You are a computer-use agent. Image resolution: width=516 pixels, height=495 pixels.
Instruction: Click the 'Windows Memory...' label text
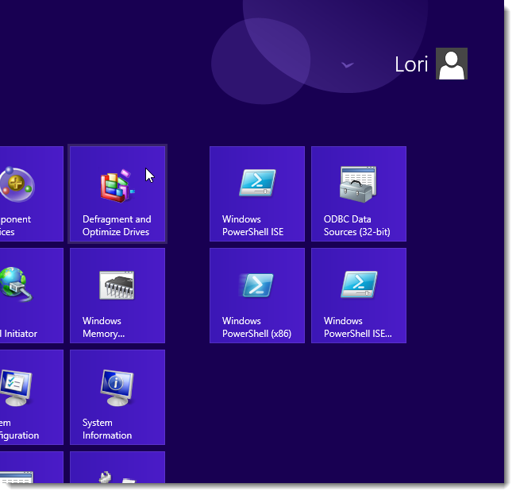103,327
